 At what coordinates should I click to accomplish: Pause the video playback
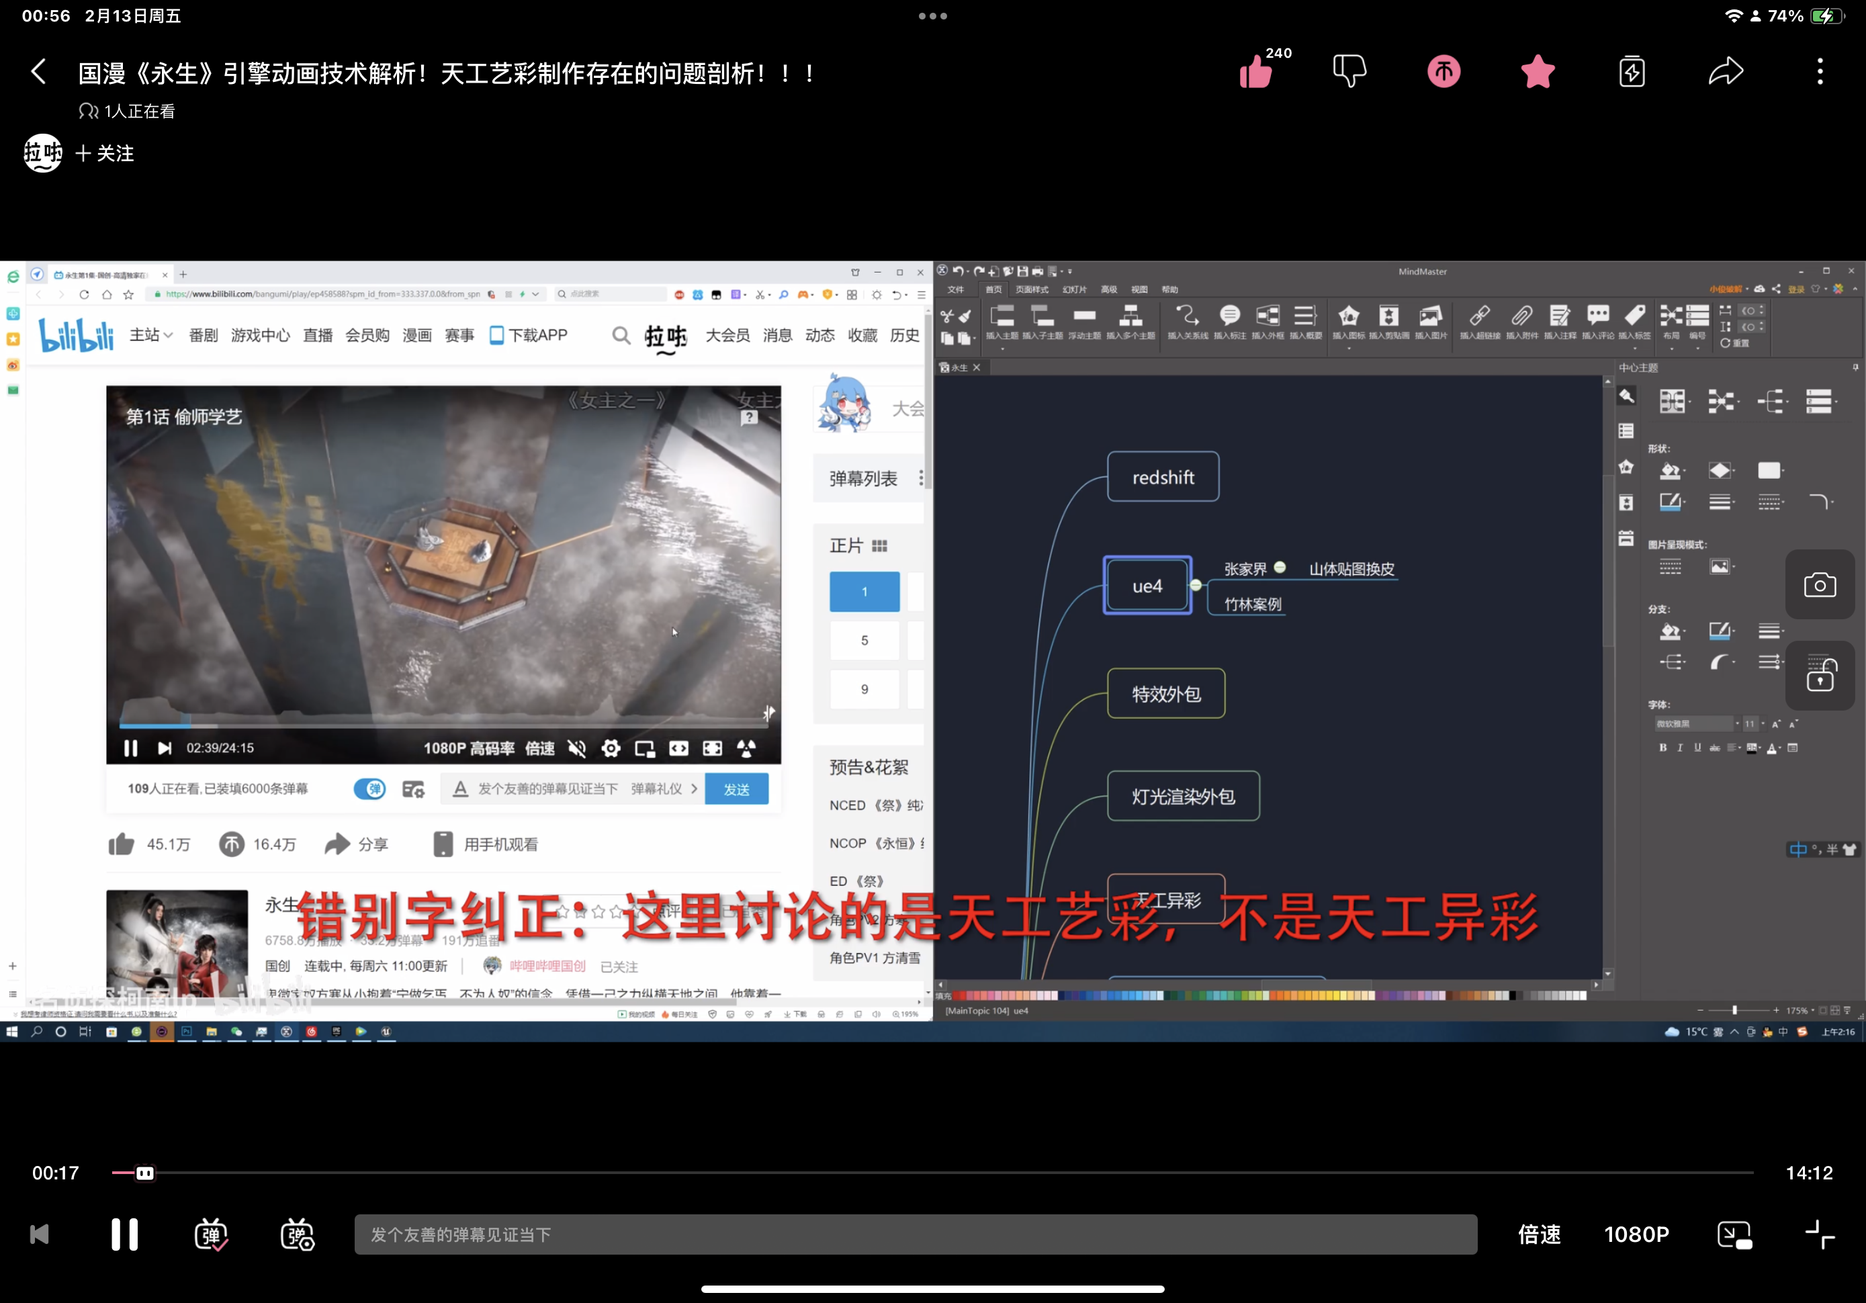[124, 1234]
